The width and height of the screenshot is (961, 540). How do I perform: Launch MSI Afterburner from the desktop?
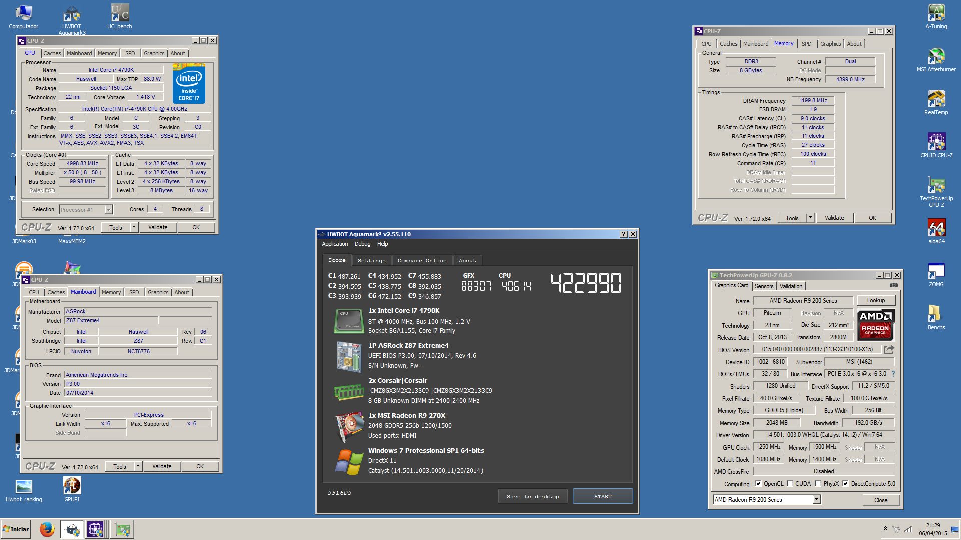click(x=936, y=60)
